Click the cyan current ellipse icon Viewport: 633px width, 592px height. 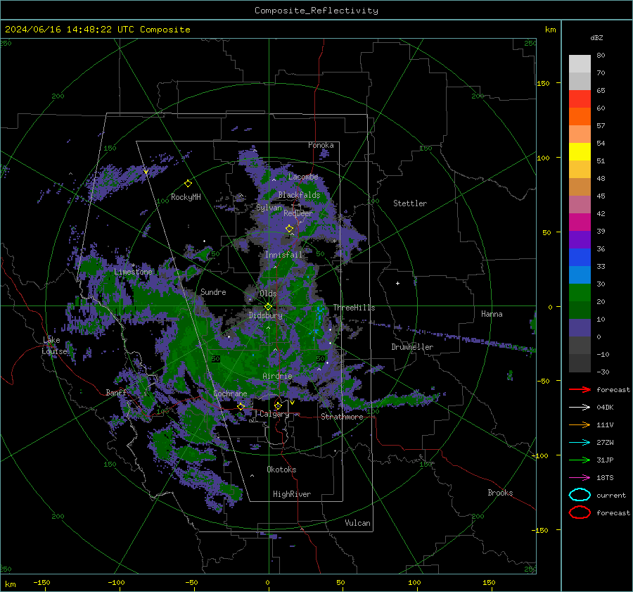[580, 495]
